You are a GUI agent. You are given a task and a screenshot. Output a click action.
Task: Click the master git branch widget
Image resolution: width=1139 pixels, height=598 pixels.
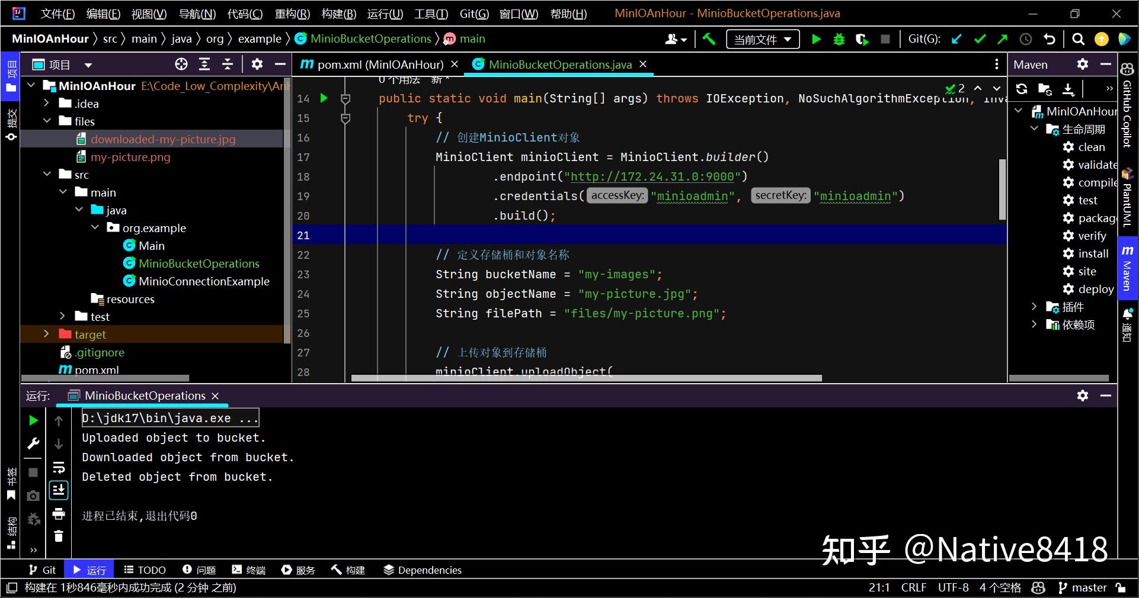tap(1082, 587)
